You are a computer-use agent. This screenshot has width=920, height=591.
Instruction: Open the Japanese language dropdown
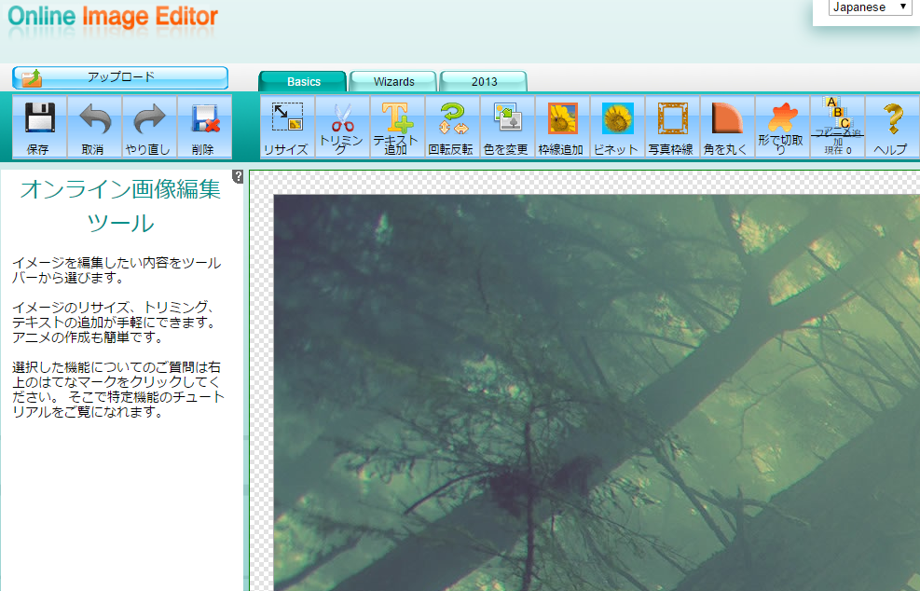point(870,7)
